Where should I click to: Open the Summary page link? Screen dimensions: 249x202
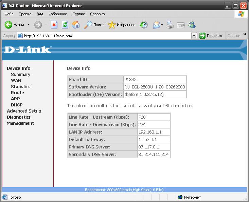[21, 75]
